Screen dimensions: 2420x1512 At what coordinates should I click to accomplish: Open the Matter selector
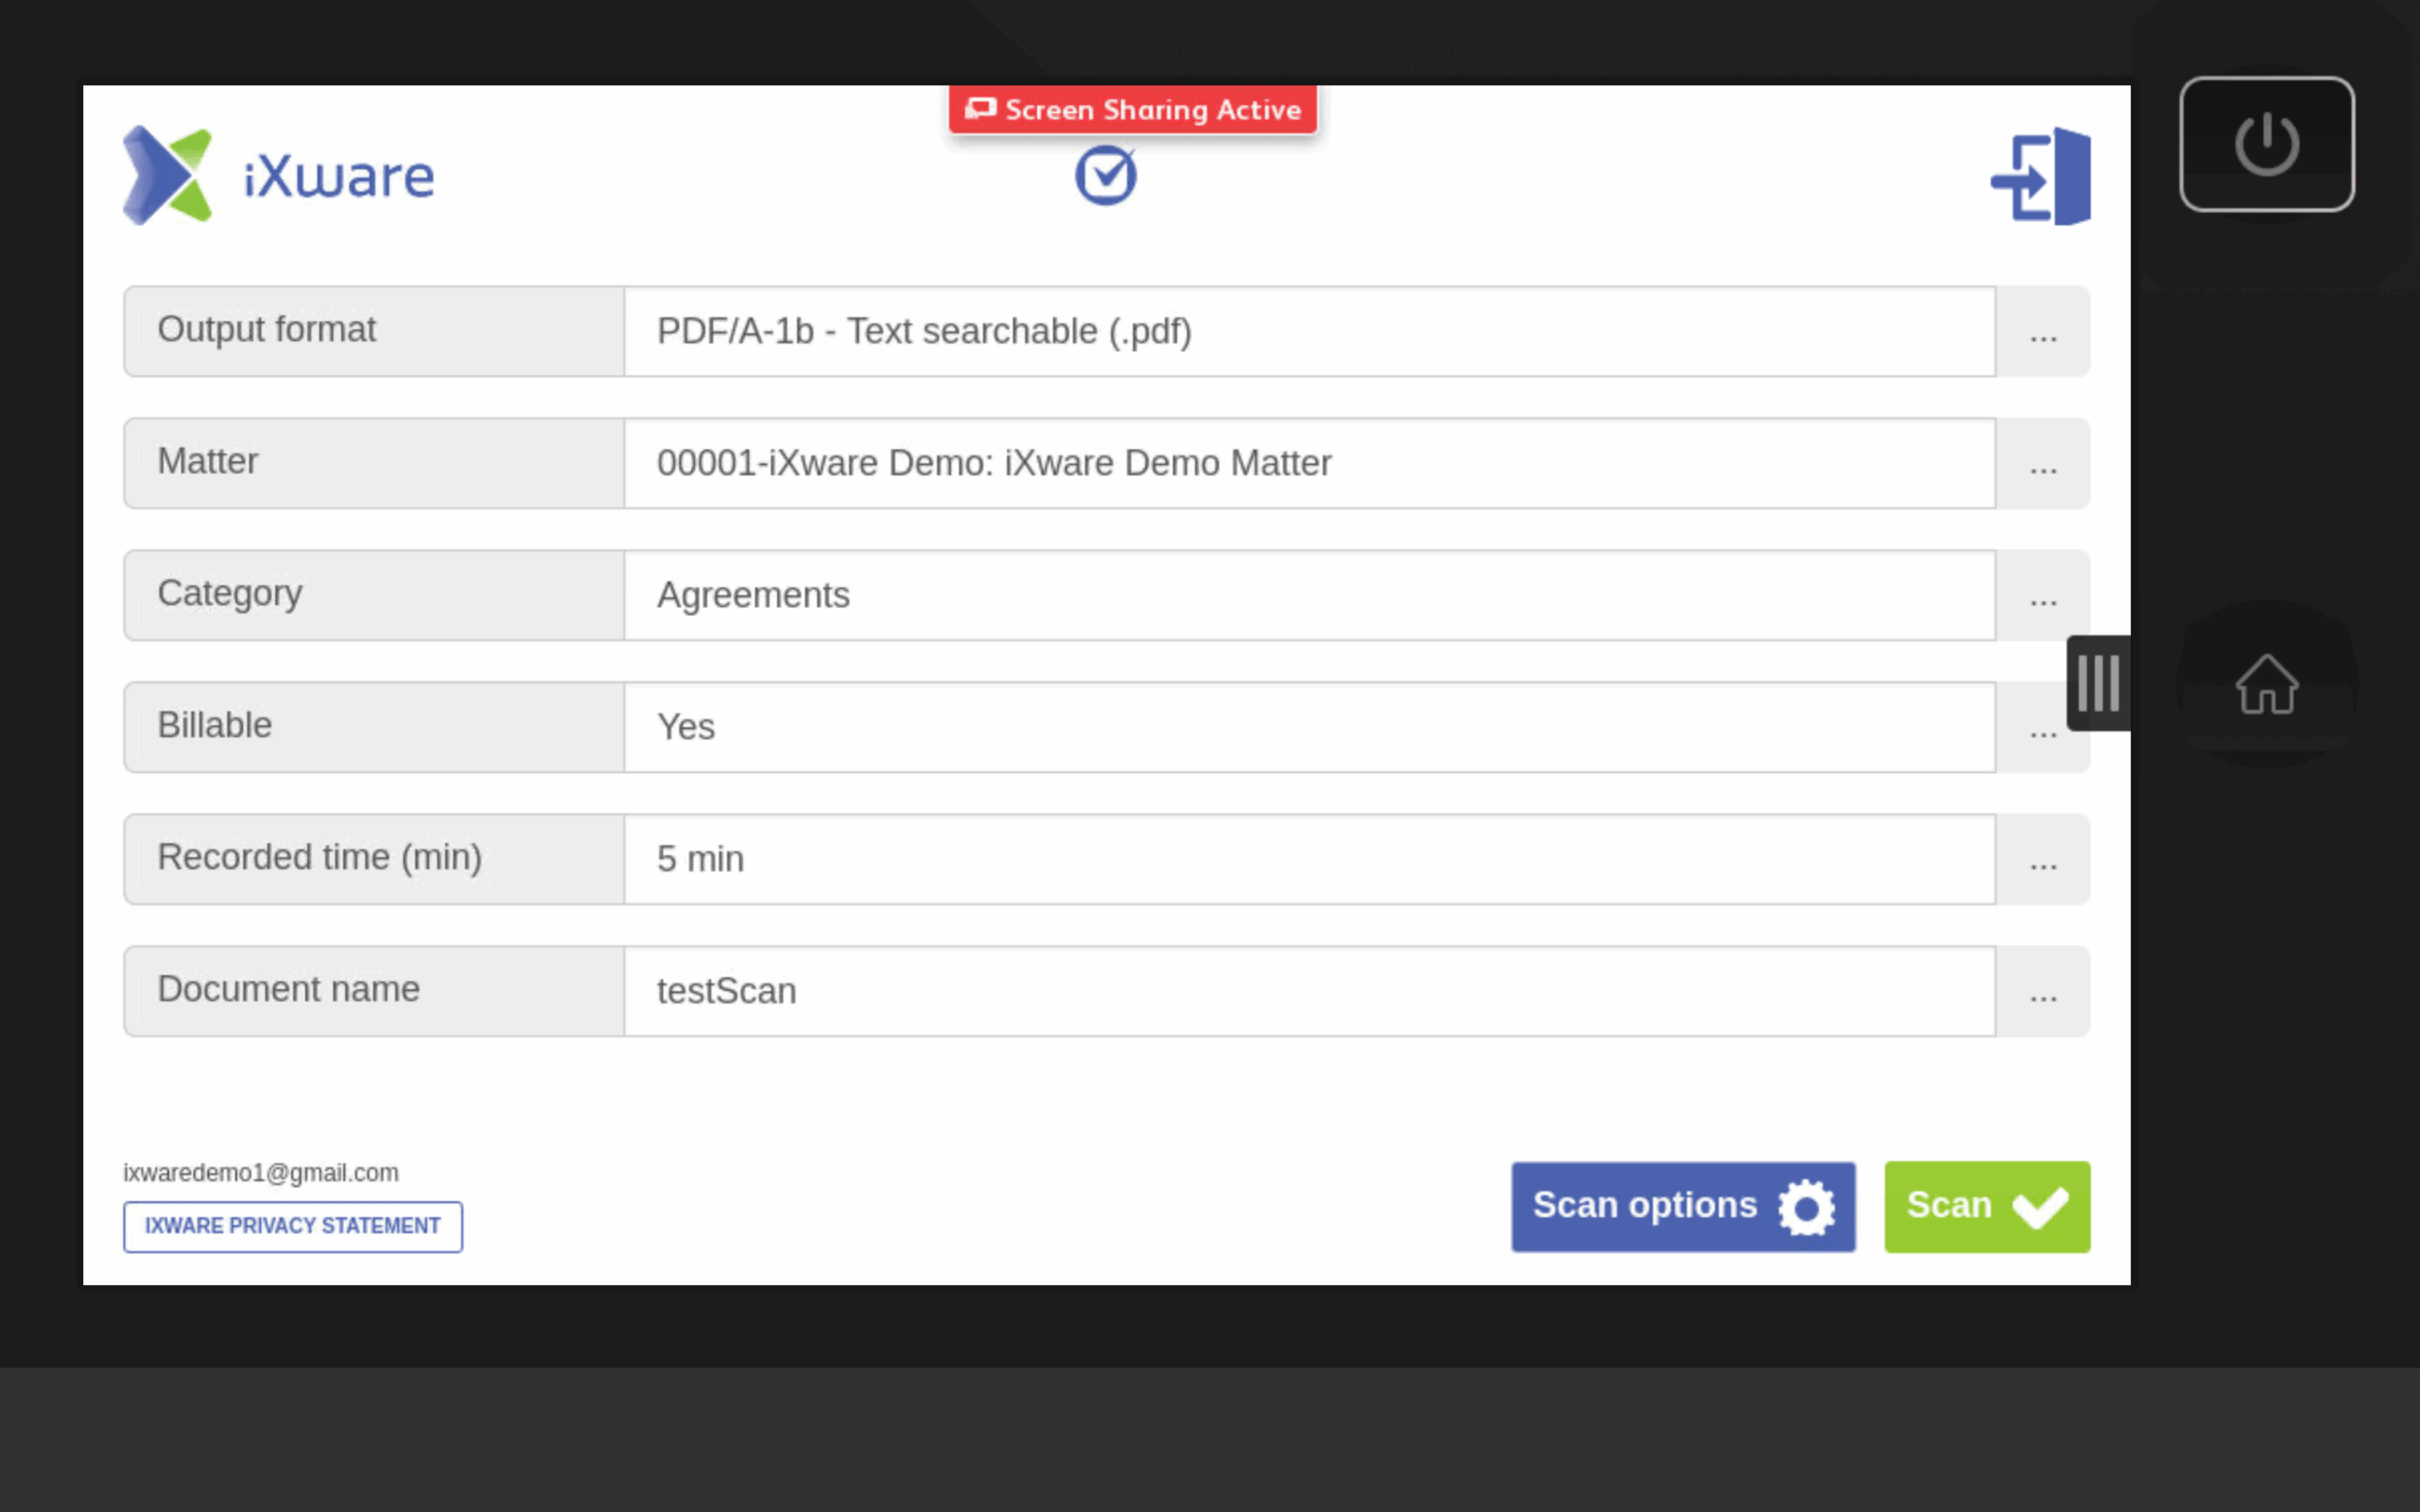pos(2041,462)
